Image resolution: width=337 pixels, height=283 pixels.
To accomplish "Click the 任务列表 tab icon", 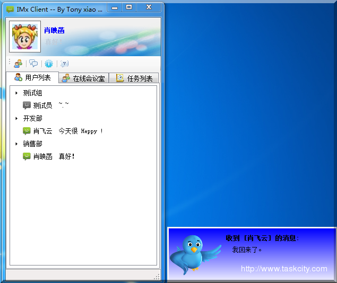I will tap(120, 78).
